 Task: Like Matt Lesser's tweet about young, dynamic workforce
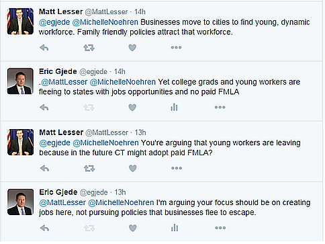click(x=132, y=48)
